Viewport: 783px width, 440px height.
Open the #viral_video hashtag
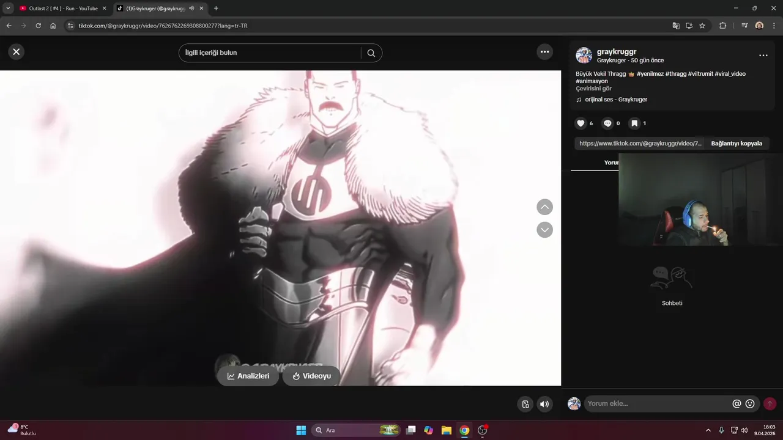point(730,74)
